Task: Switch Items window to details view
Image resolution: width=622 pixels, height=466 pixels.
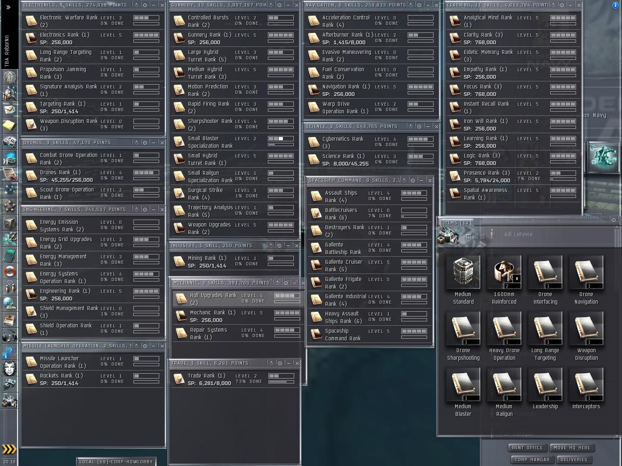Action: [x=476, y=237]
